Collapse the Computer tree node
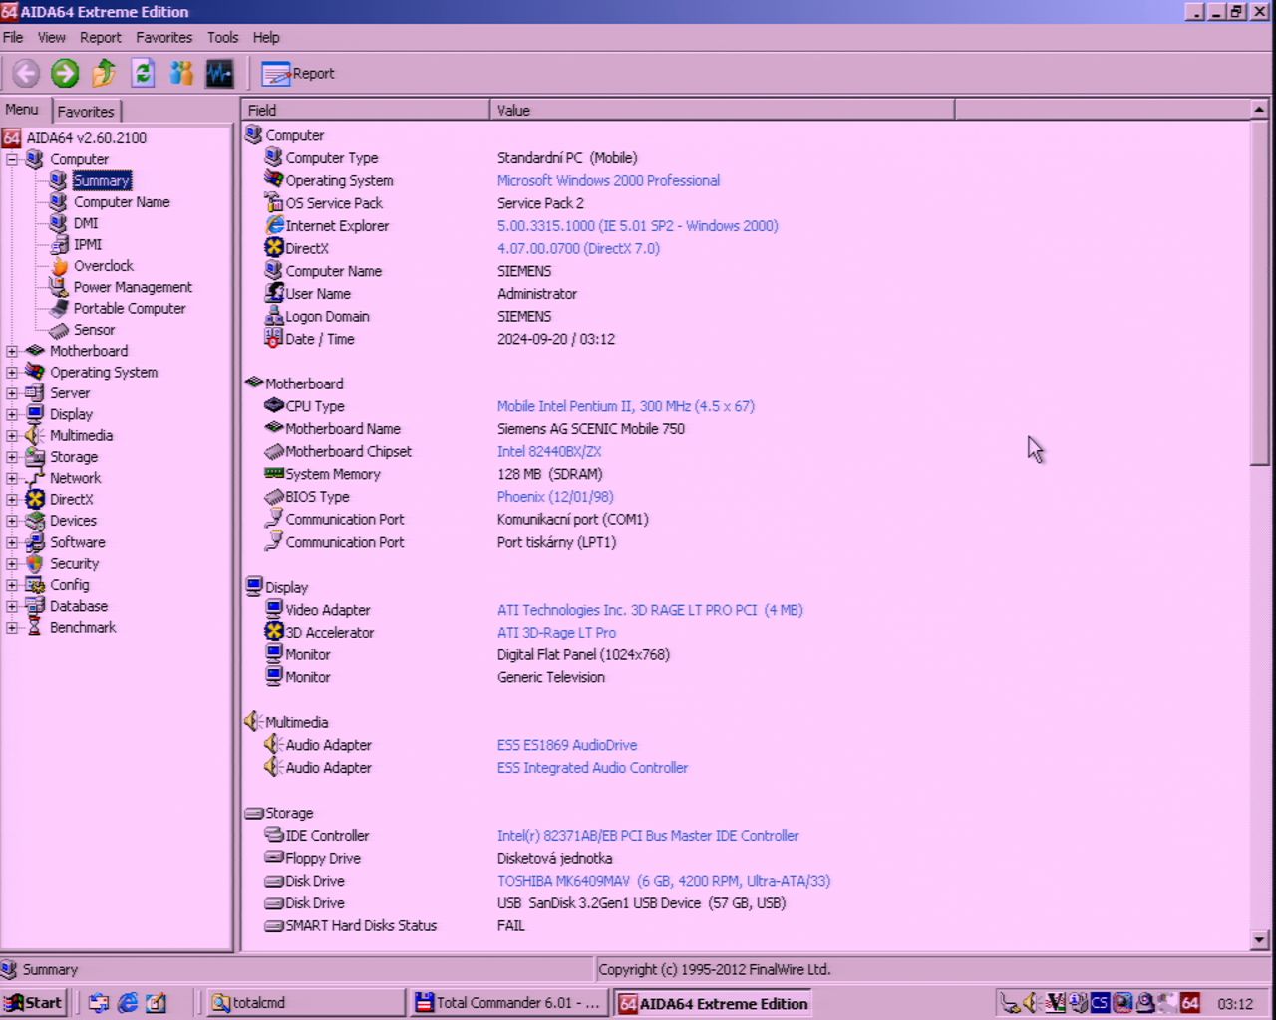 coord(12,159)
